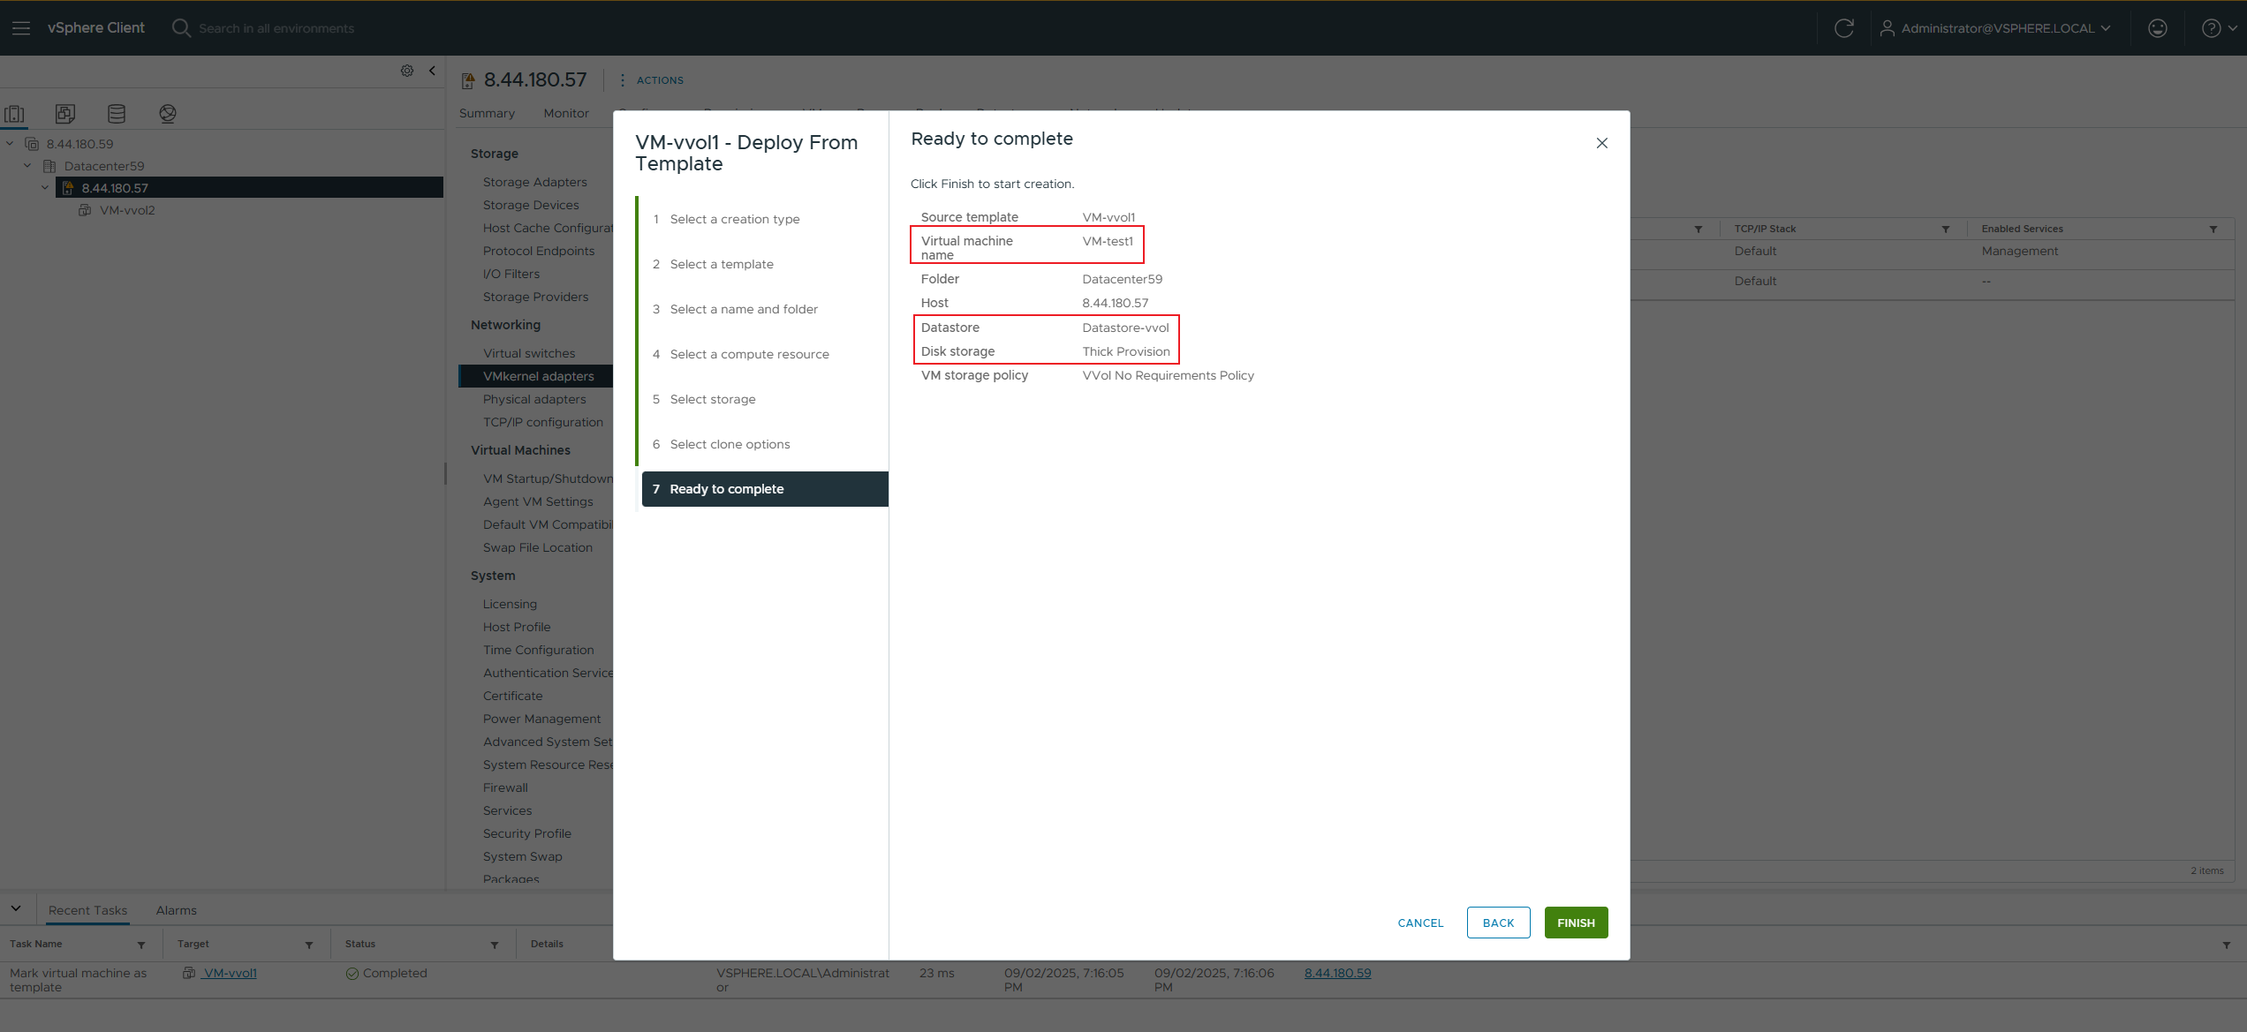Viewport: 2247px width, 1032px height.
Task: Click the Datacenter59 icon in tree
Action: click(x=49, y=166)
